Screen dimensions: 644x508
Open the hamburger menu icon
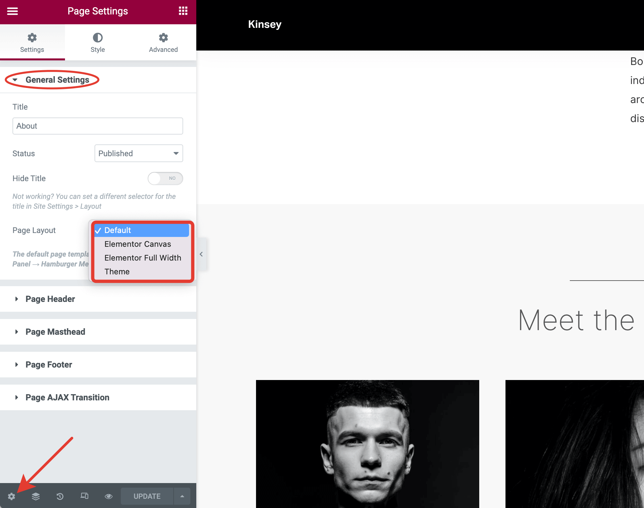12,11
